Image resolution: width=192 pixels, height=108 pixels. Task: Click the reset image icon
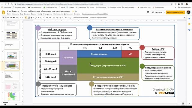point(70,18)
